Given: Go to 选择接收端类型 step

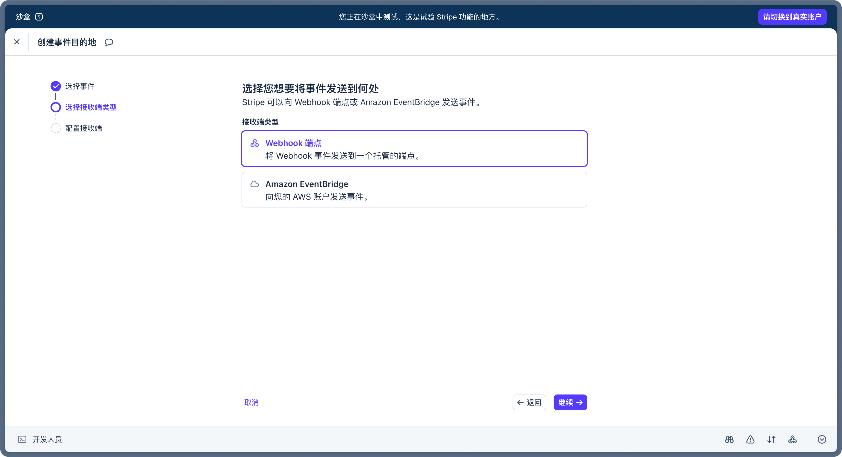Looking at the screenshot, I should (91, 107).
